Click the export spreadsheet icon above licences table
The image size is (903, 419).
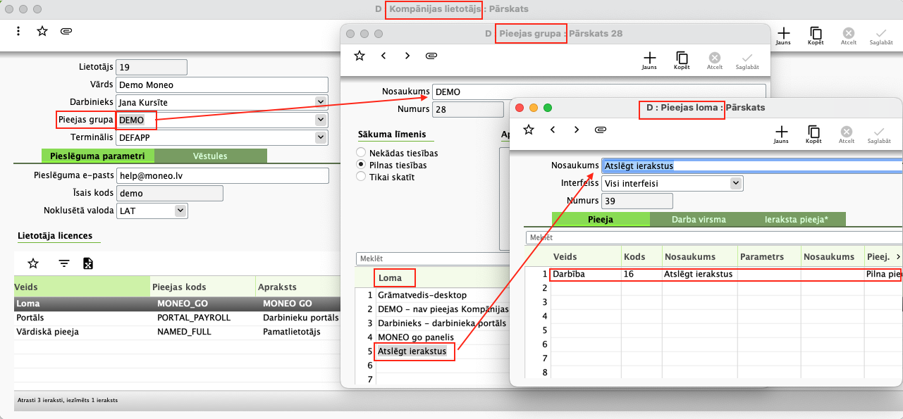[x=88, y=263]
